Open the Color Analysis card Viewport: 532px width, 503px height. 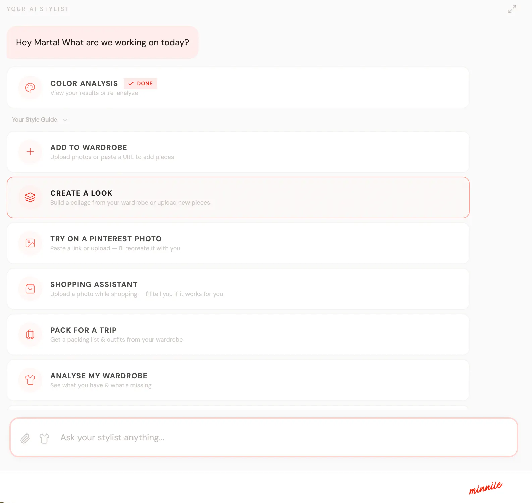click(x=238, y=88)
